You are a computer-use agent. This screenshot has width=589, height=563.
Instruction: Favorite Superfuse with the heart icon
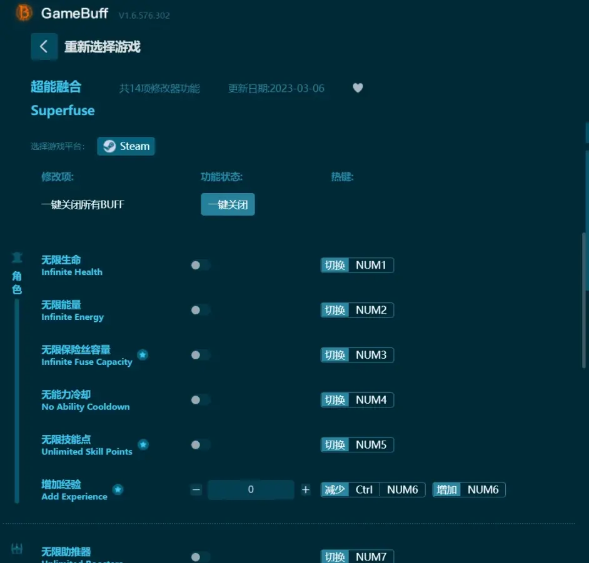(x=358, y=88)
